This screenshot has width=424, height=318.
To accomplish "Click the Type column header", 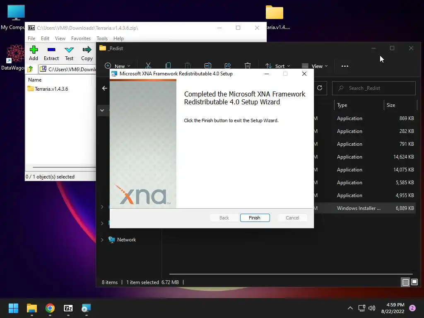I will pyautogui.click(x=342, y=105).
